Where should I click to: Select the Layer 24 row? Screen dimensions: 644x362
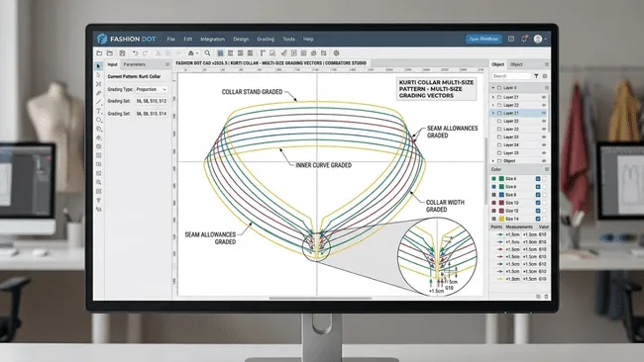tap(519, 144)
